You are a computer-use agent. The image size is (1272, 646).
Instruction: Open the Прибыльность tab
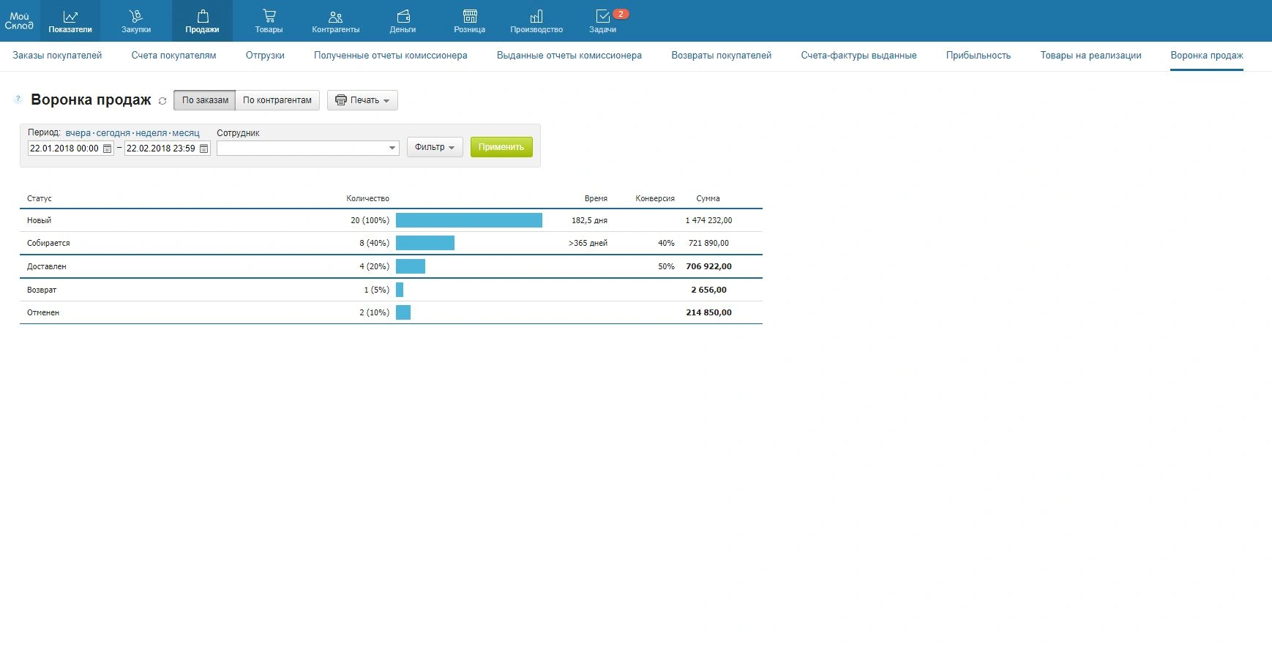978,56
